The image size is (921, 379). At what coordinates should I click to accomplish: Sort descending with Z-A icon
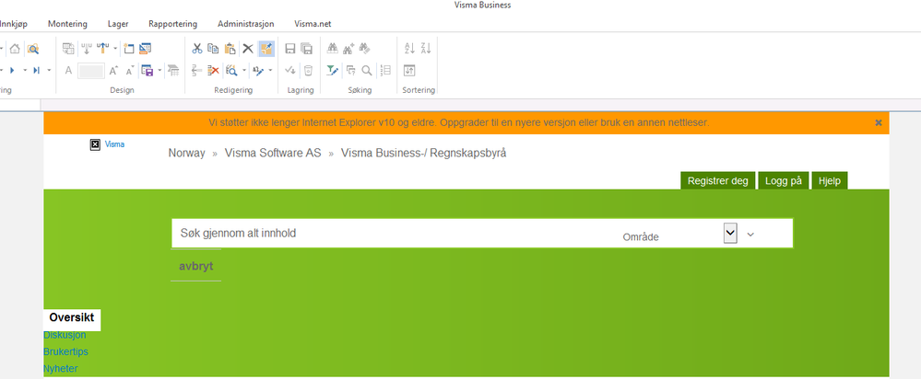point(426,49)
